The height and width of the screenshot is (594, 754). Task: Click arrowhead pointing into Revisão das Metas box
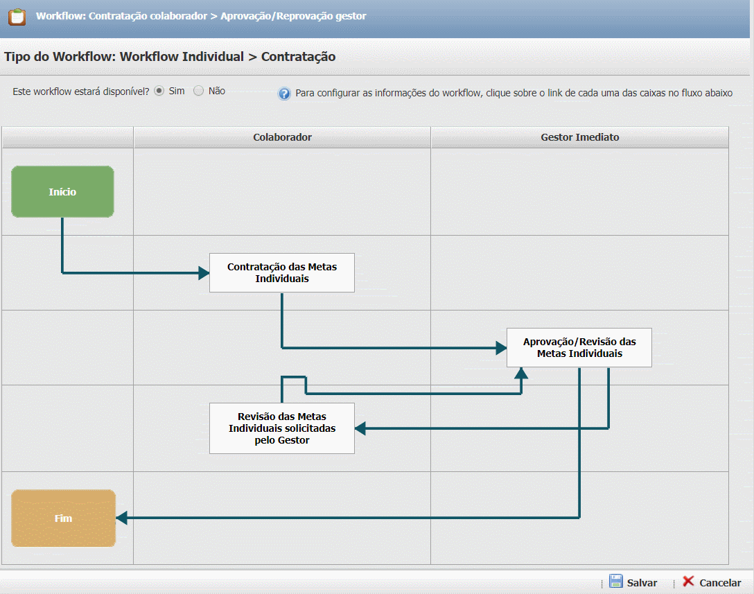pyautogui.click(x=360, y=428)
